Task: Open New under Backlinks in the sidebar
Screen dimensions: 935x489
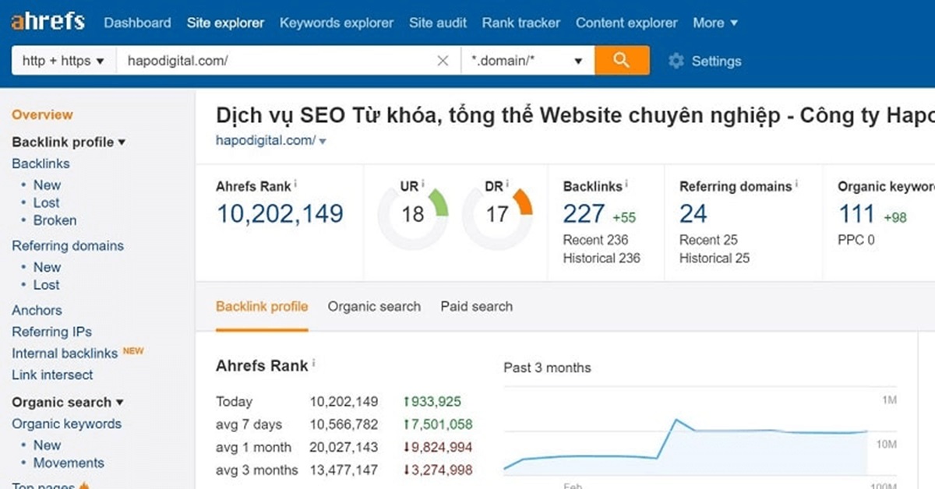Action: point(47,185)
